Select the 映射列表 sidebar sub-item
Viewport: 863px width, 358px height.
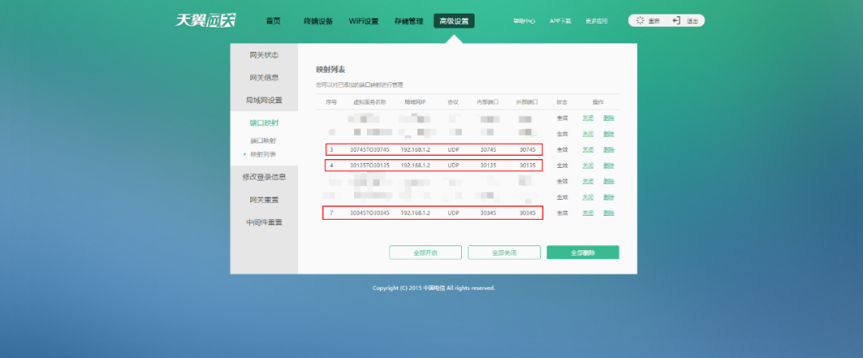click(x=264, y=153)
